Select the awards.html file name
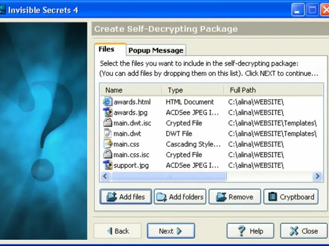 [132, 102]
